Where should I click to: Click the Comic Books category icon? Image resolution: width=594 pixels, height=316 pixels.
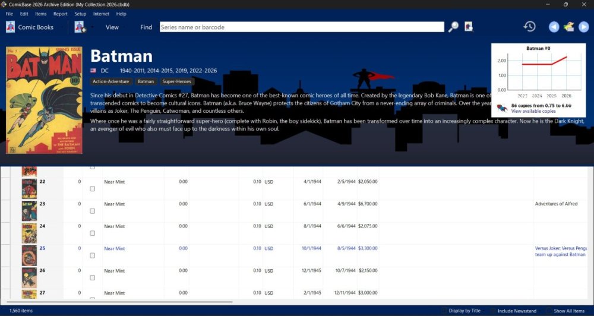11,27
